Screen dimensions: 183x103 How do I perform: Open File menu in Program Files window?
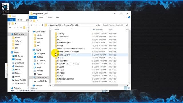click(x=33, y=17)
